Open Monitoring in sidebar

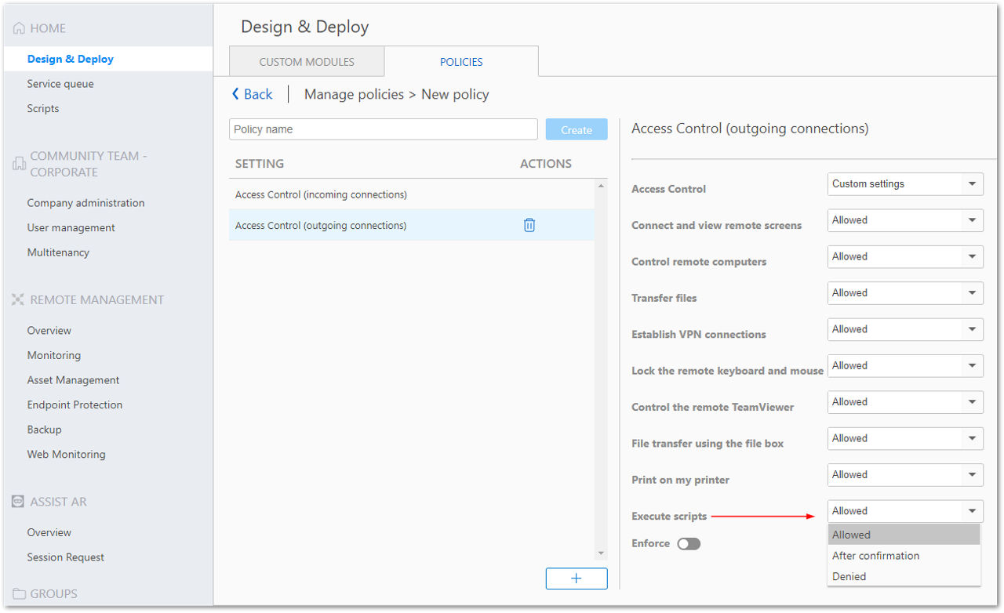click(x=53, y=355)
